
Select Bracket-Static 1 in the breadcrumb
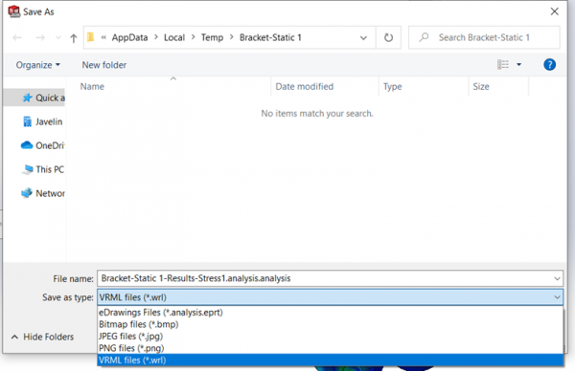click(x=270, y=37)
